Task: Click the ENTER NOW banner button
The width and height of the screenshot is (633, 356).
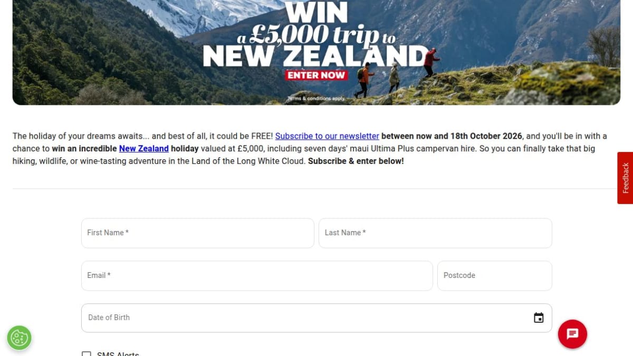Action: point(316,75)
